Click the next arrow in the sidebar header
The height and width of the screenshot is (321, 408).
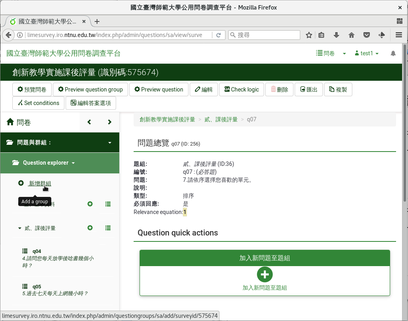pos(109,122)
